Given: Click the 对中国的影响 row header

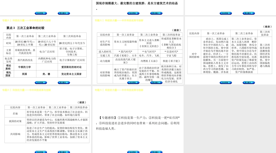Looking at the screenshot, I should (x=194, y=55).
